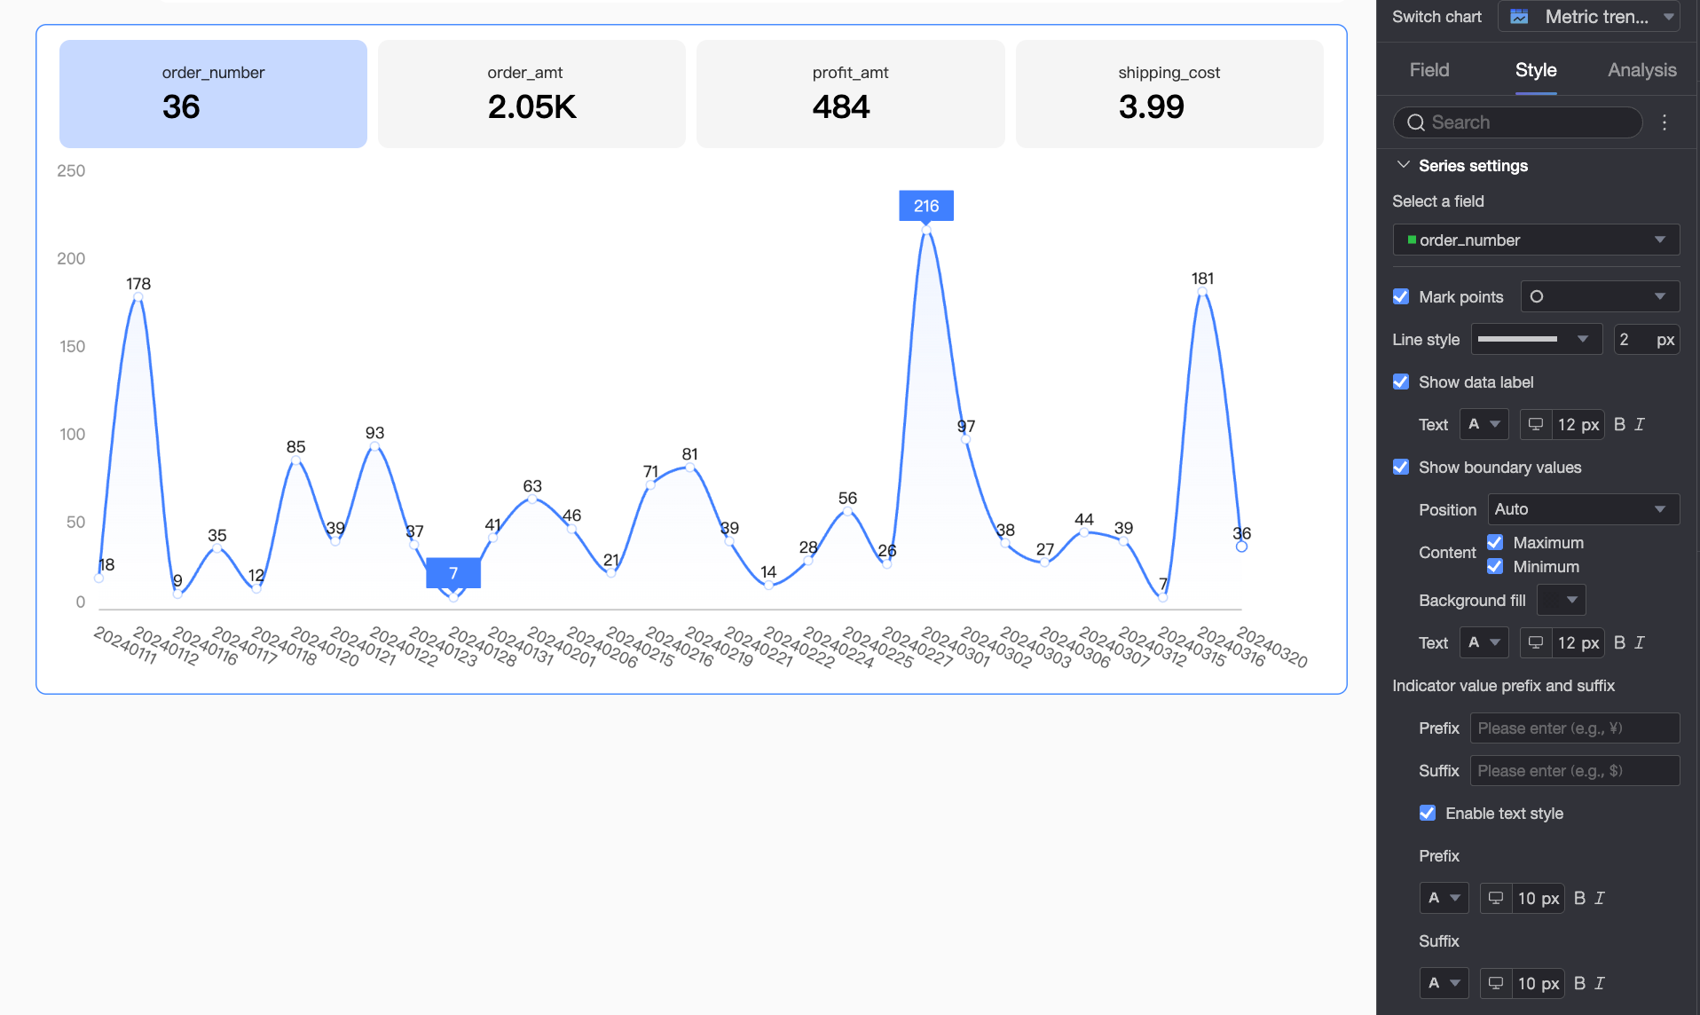Toggle italic for data label text

pos(1640,425)
